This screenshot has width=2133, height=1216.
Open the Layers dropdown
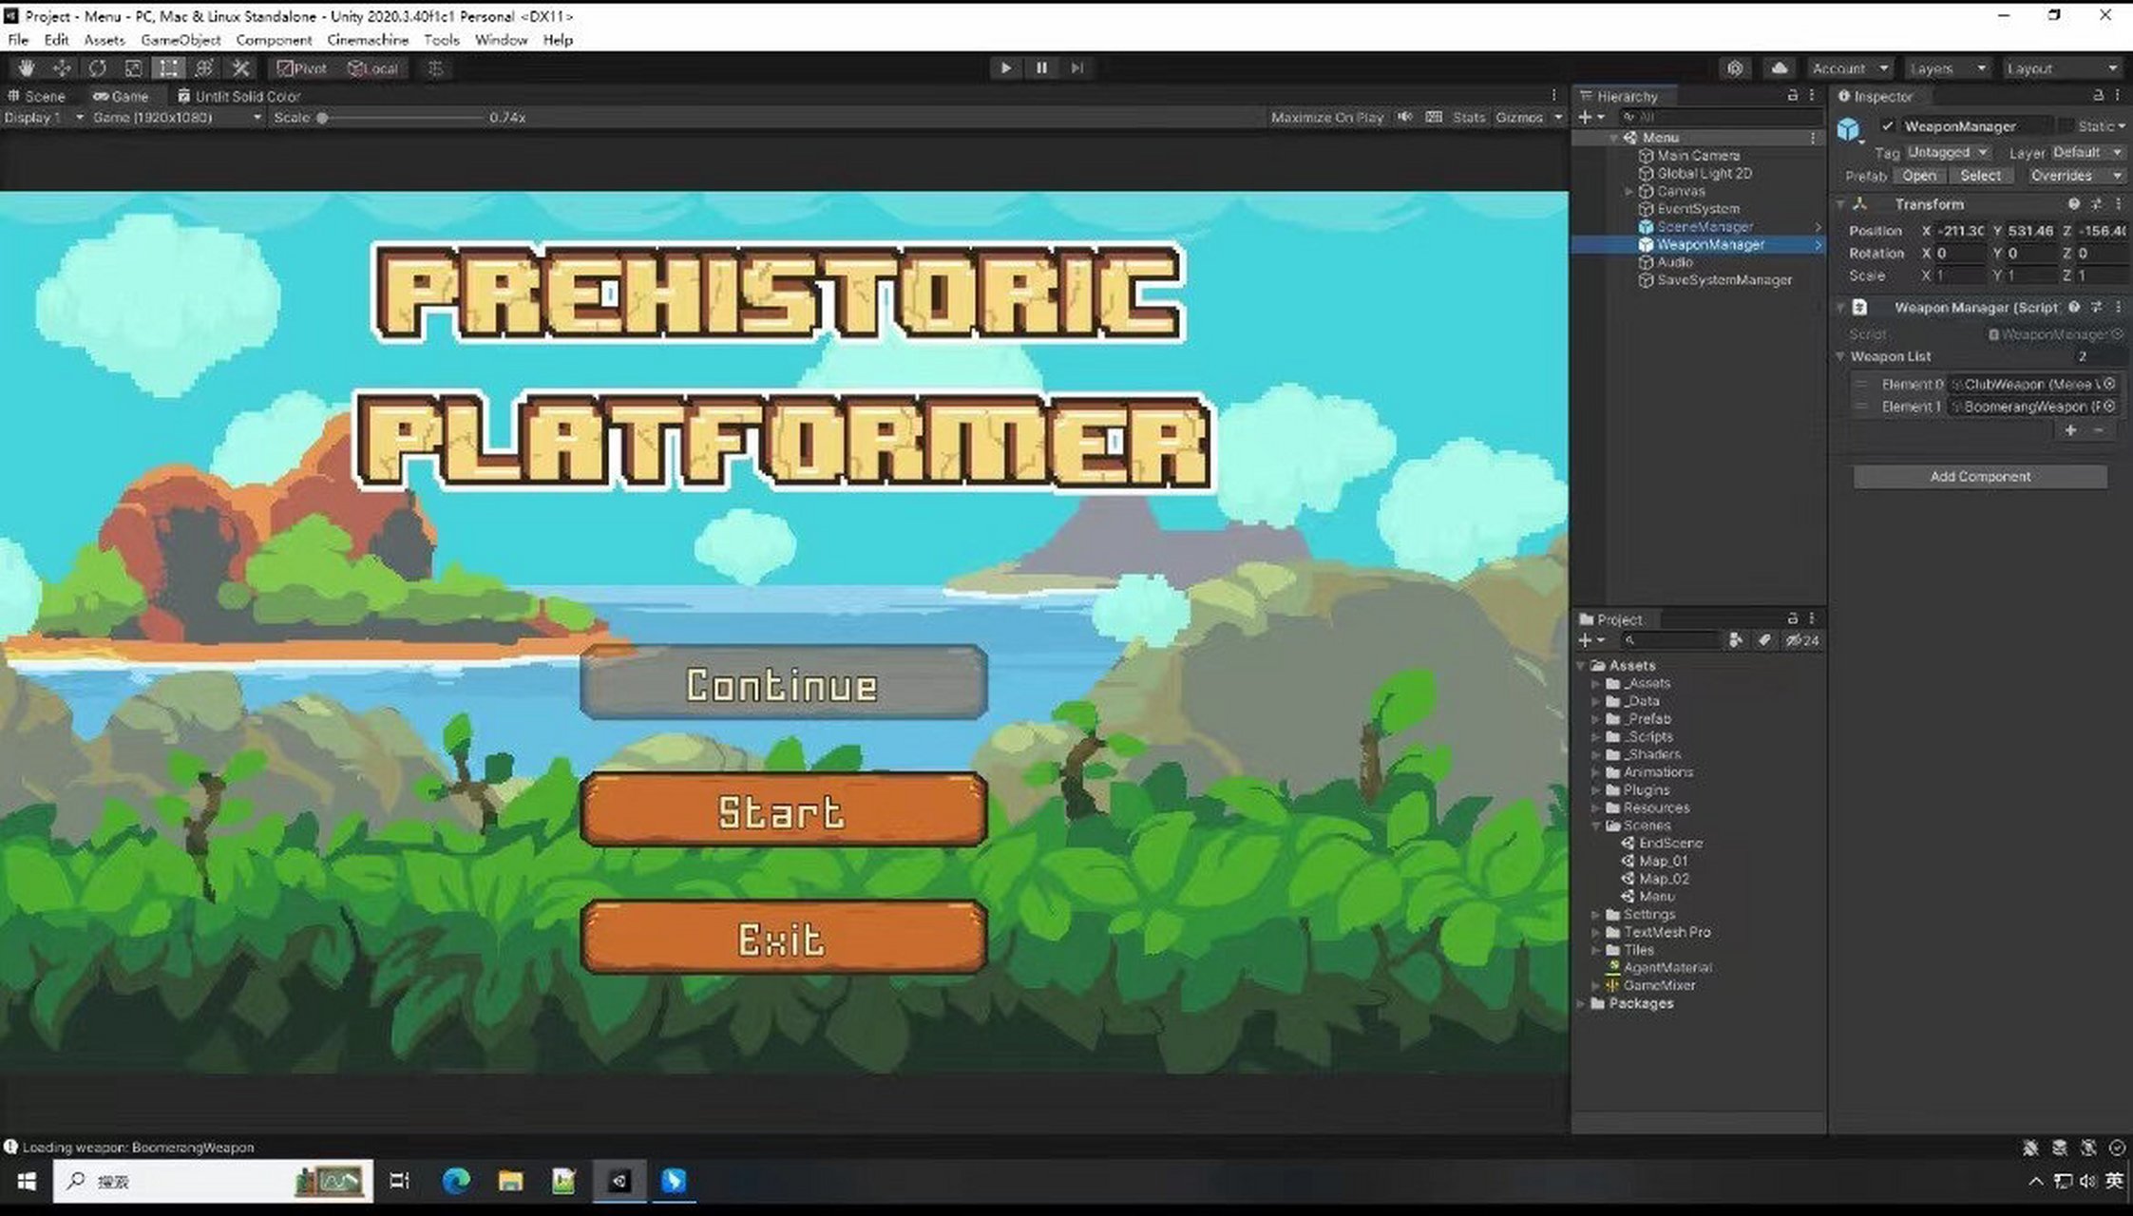tap(1948, 68)
